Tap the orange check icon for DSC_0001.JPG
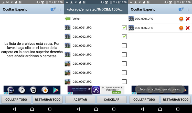Image resolution: width=192 pixels, height=113 pixels. (181, 19)
